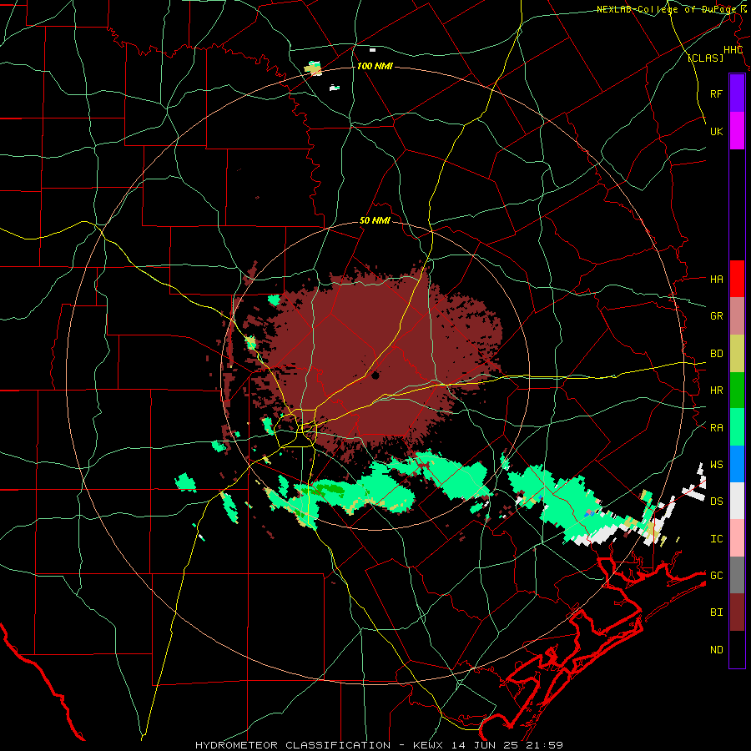Click the GC legend label

click(716, 576)
